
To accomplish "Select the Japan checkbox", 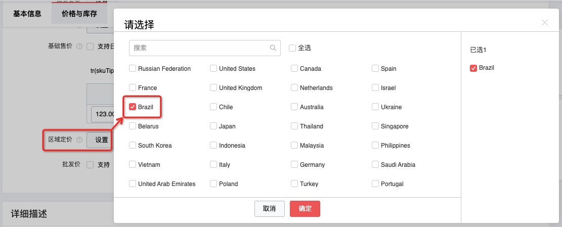I will pos(213,126).
